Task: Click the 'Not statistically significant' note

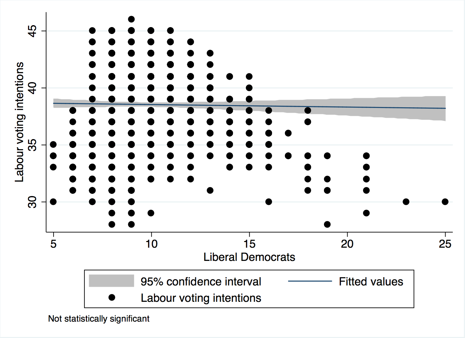Action: (99, 319)
